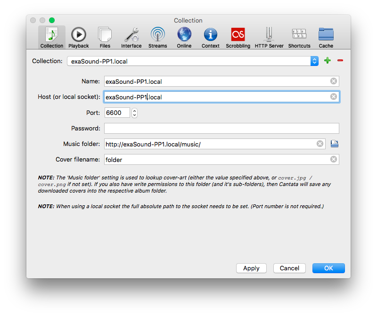Click into the Password field
This screenshot has width=377, height=316.
click(x=221, y=128)
